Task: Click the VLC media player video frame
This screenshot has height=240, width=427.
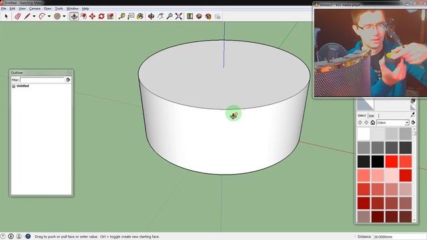Action: click(x=371, y=52)
